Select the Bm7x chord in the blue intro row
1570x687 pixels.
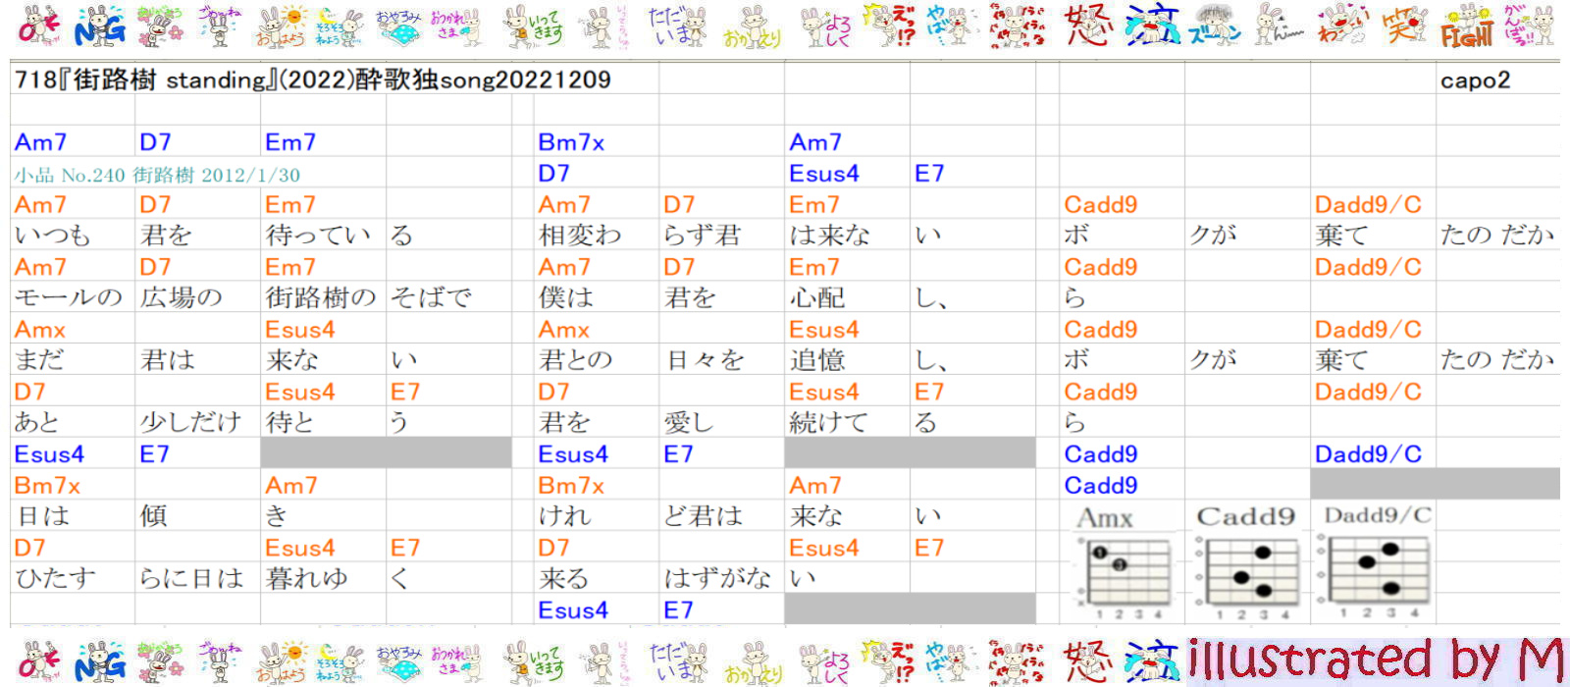pyautogui.click(x=571, y=142)
